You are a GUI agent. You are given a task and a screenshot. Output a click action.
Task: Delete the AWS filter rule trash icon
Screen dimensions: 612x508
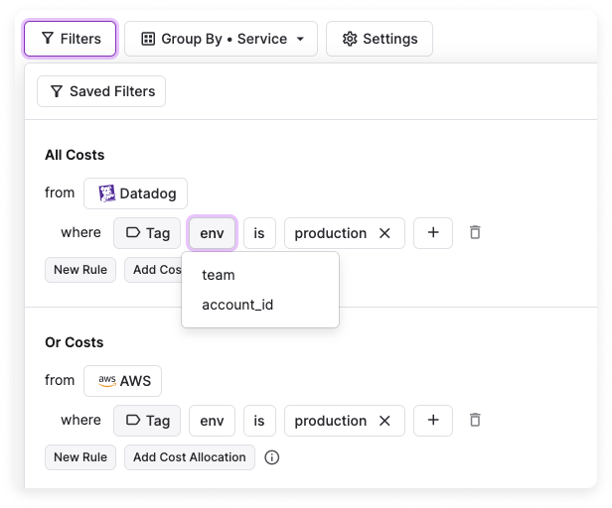[x=475, y=420]
